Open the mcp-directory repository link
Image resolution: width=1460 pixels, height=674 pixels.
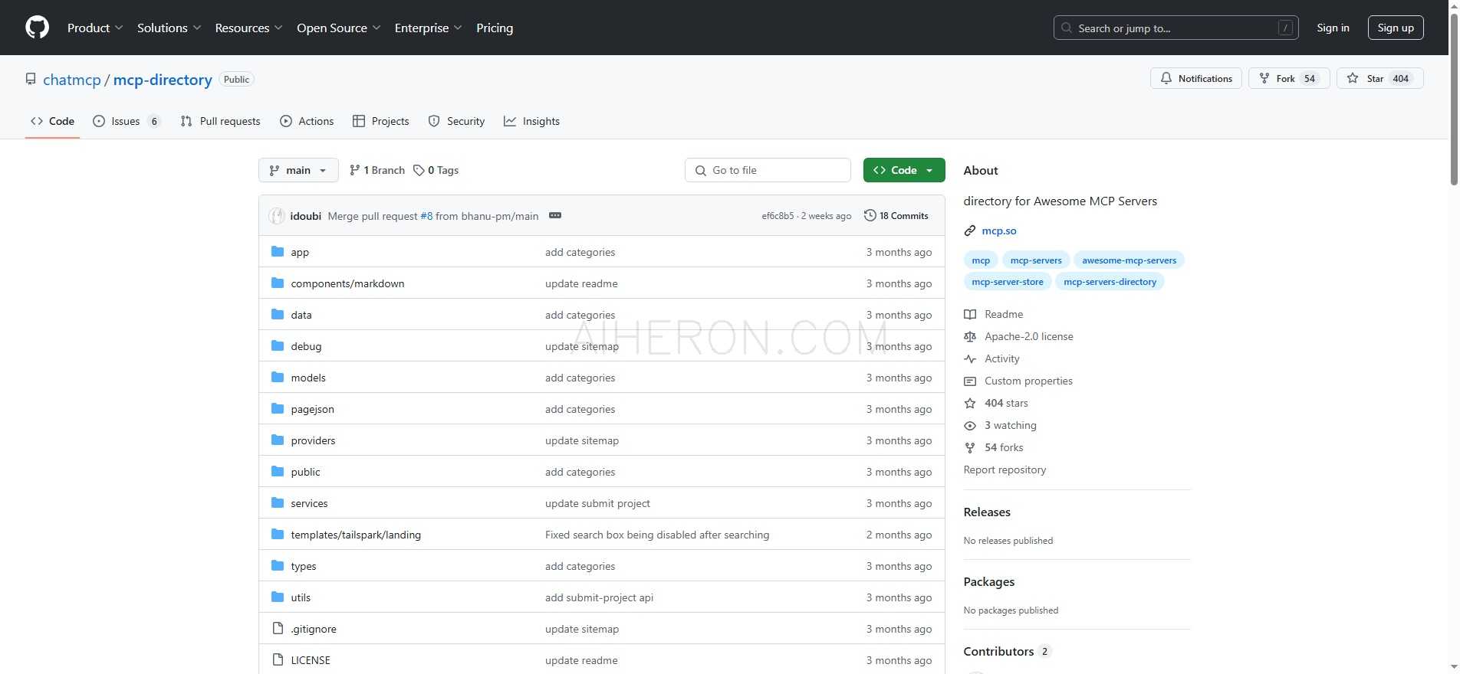coord(163,80)
